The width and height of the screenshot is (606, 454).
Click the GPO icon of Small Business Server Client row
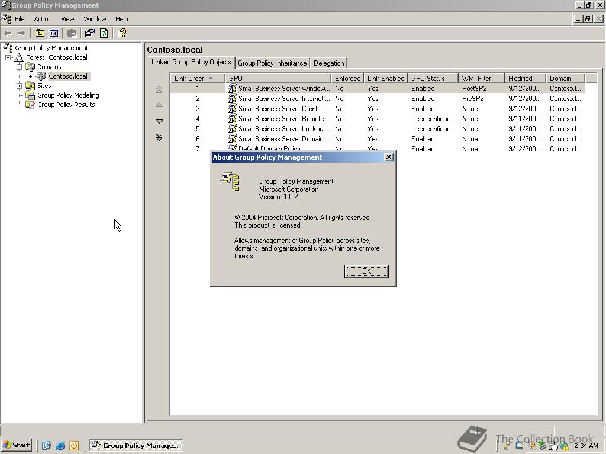pos(232,109)
